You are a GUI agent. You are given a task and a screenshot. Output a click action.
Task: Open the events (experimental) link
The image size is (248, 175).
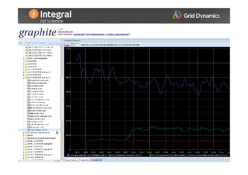tap(118, 34)
